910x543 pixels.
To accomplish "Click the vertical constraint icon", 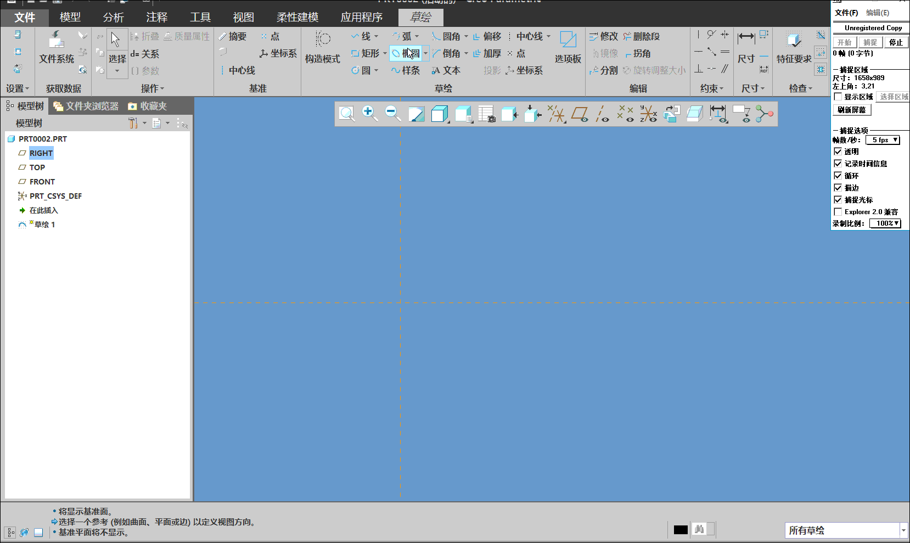I will pyautogui.click(x=698, y=35).
